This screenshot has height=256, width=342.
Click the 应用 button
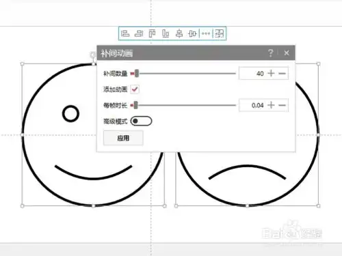click(123, 138)
